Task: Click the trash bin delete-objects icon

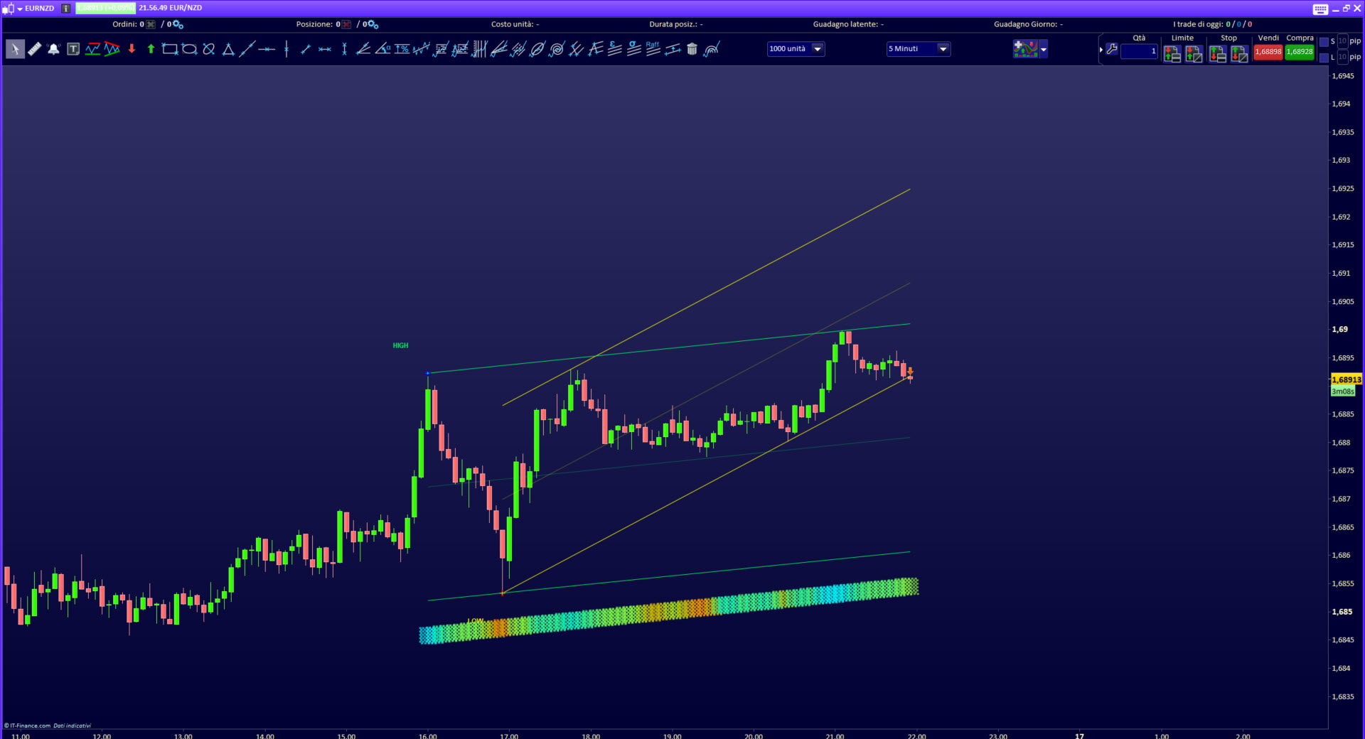Action: (x=692, y=49)
